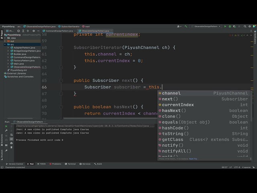Screen dimensions: 257x193
Task: Open the wrench settings icon in Run panel
Action: click(x=6, y=130)
